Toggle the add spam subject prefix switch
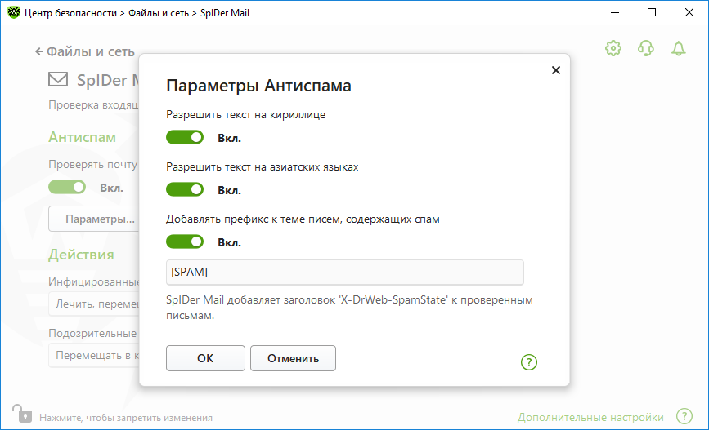Screen dimensions: 709x430 click(x=185, y=242)
